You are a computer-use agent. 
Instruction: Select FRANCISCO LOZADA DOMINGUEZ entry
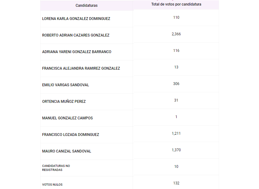pyautogui.click(x=70, y=135)
